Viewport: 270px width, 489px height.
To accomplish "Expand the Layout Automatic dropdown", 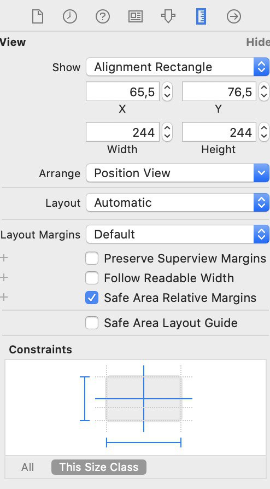I will [x=178, y=203].
